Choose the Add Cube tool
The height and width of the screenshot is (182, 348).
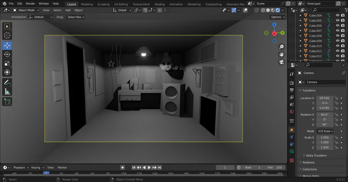coord(7,102)
